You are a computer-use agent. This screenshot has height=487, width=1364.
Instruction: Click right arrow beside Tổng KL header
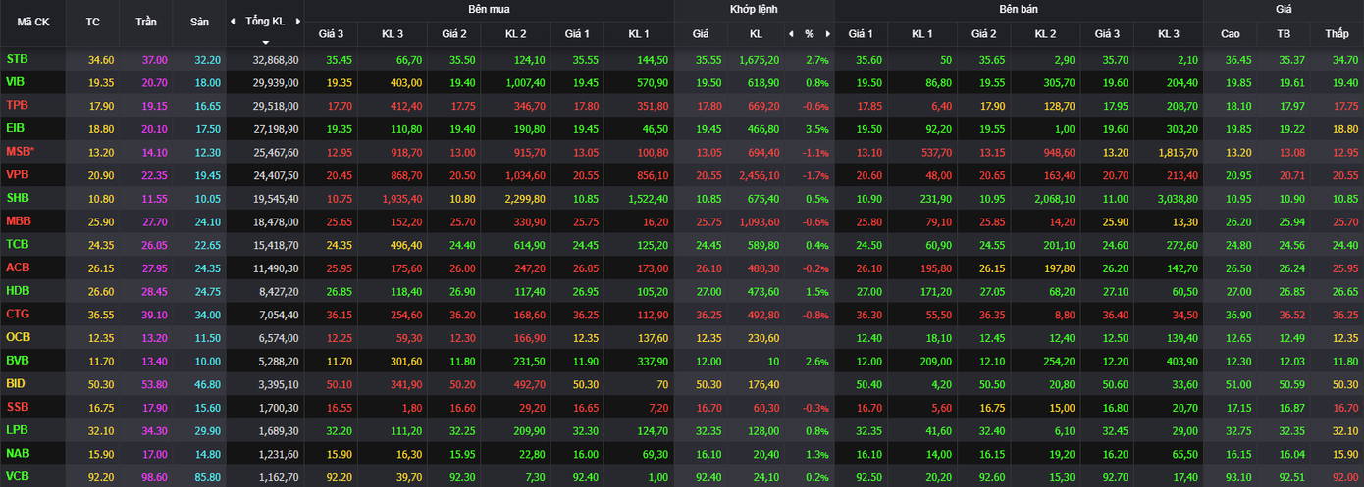coord(297,21)
